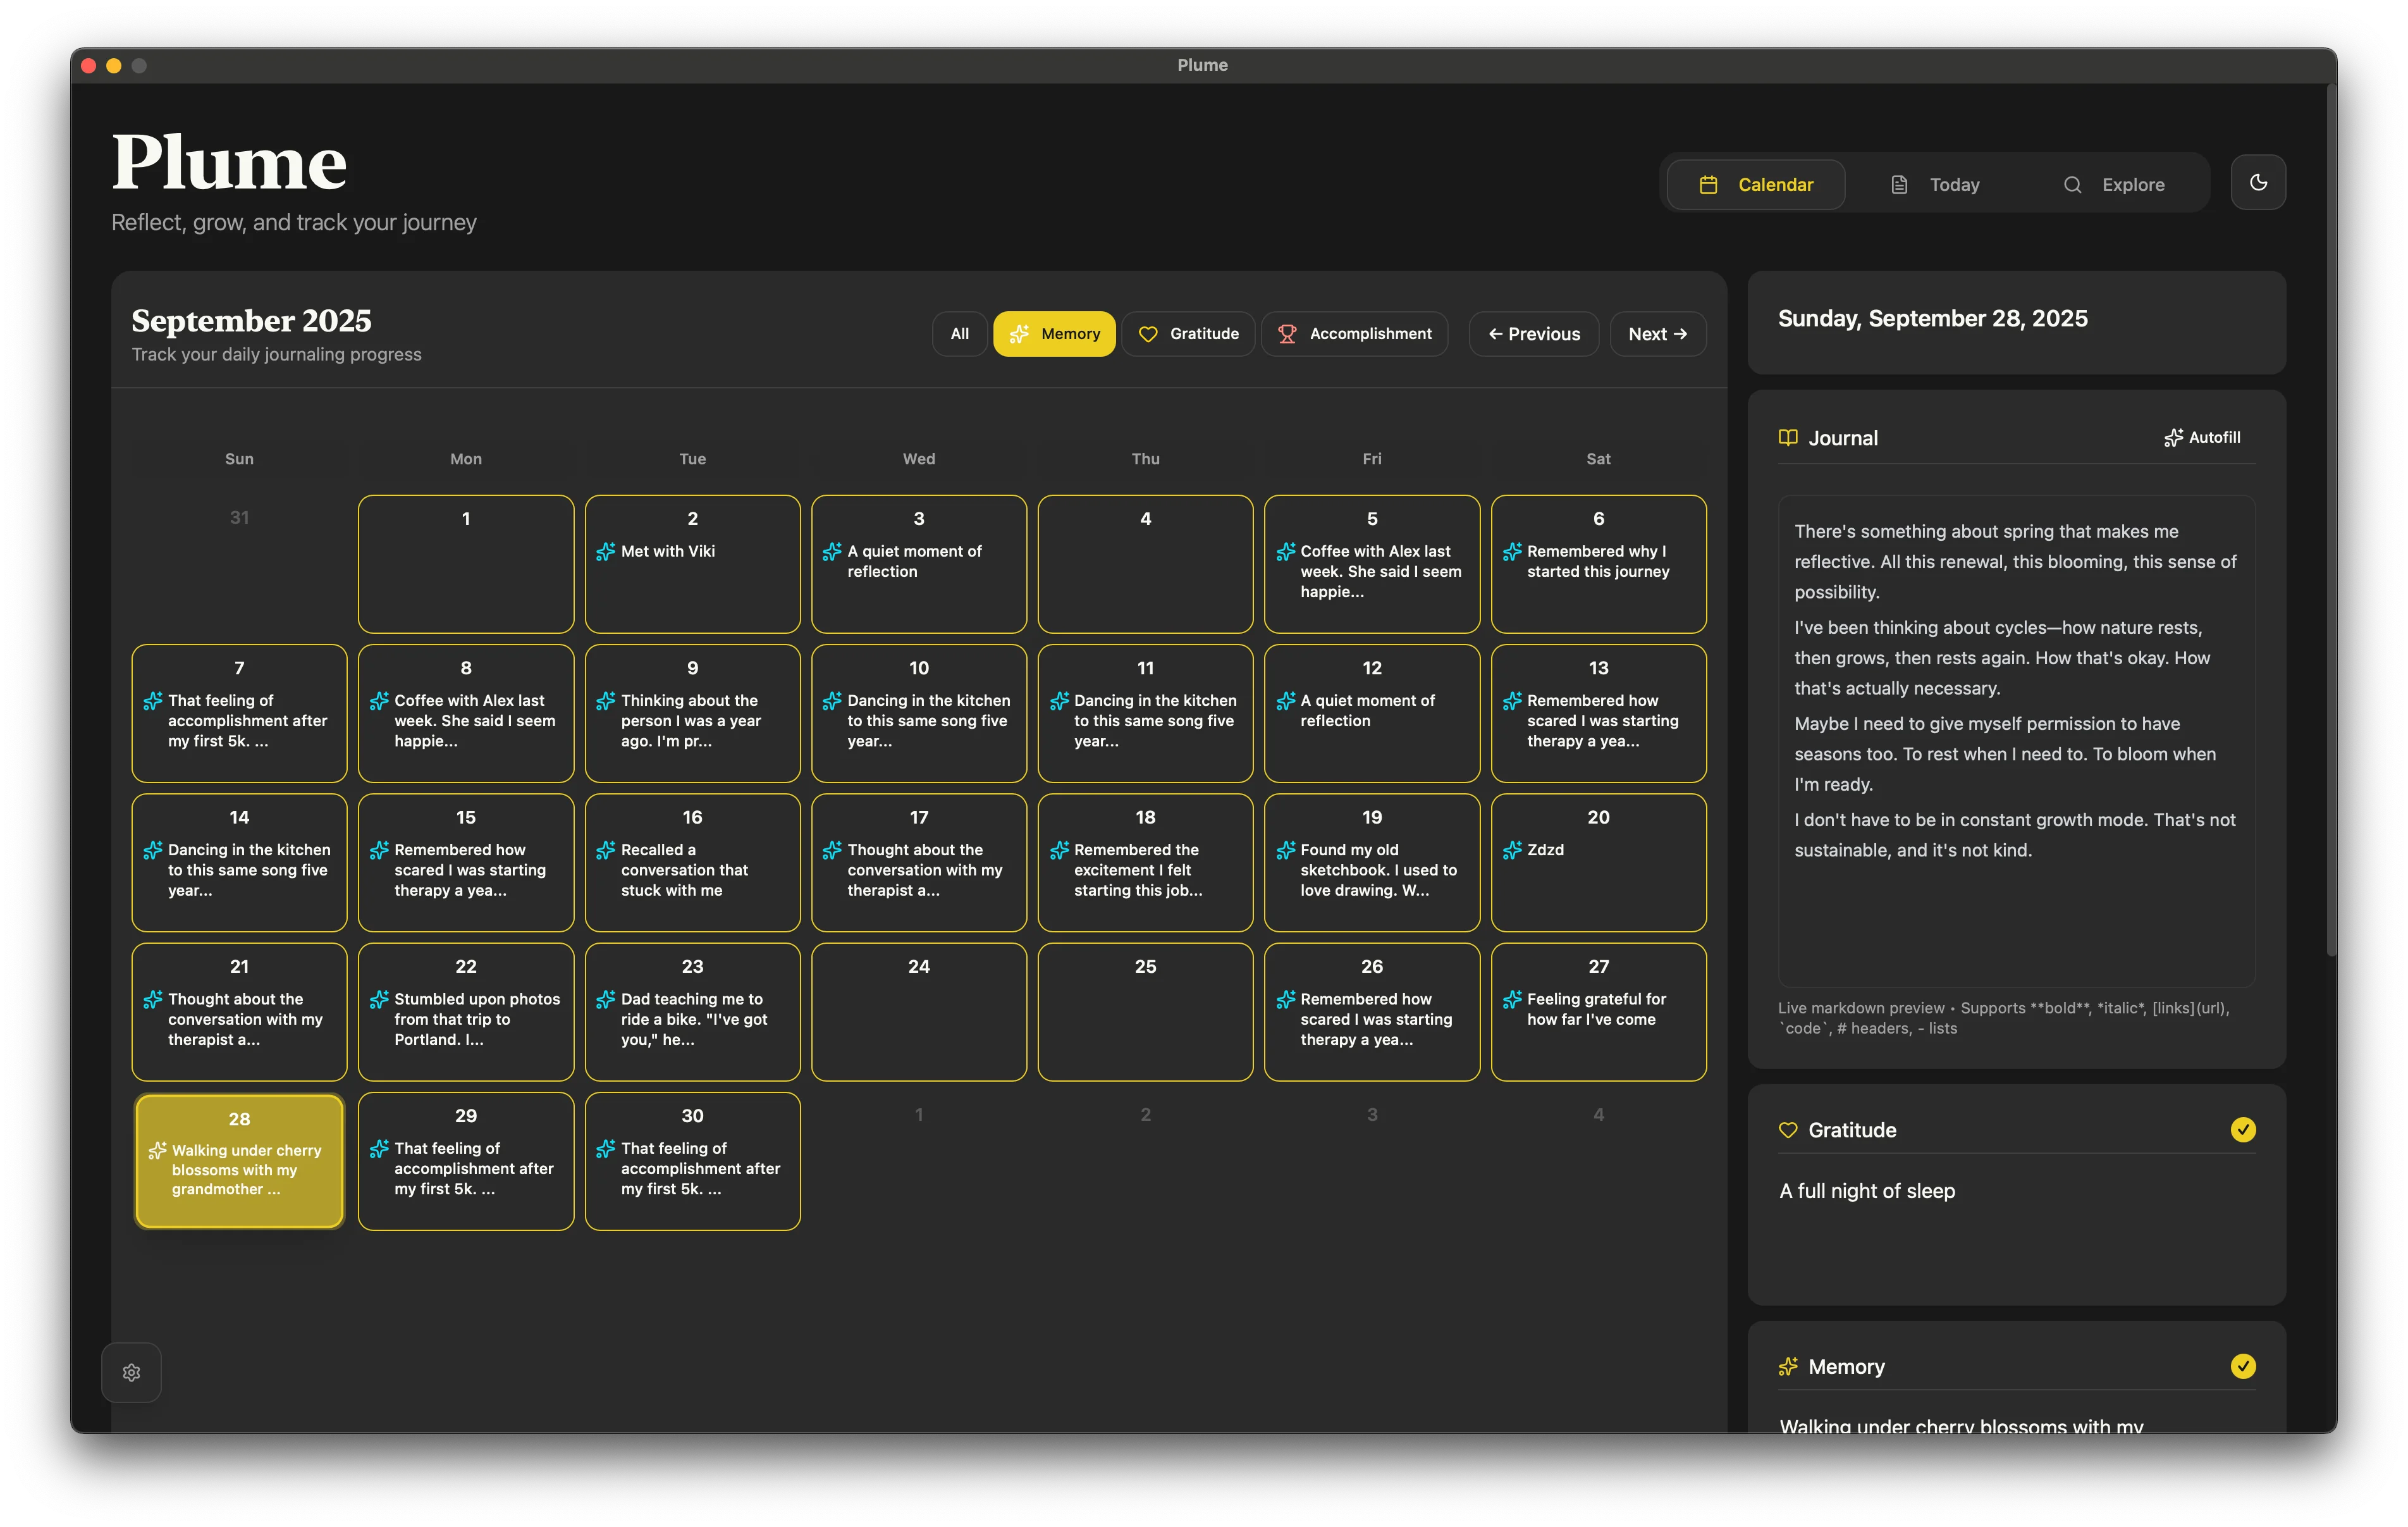
Task: Enable the Gratitude filter
Action: coord(1188,334)
